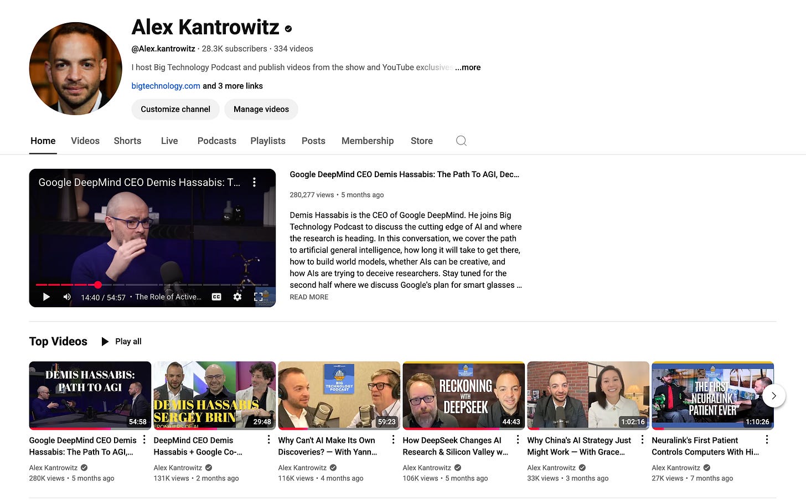The width and height of the screenshot is (806, 501).
Task: Open featured video title link in description
Action: point(405,174)
